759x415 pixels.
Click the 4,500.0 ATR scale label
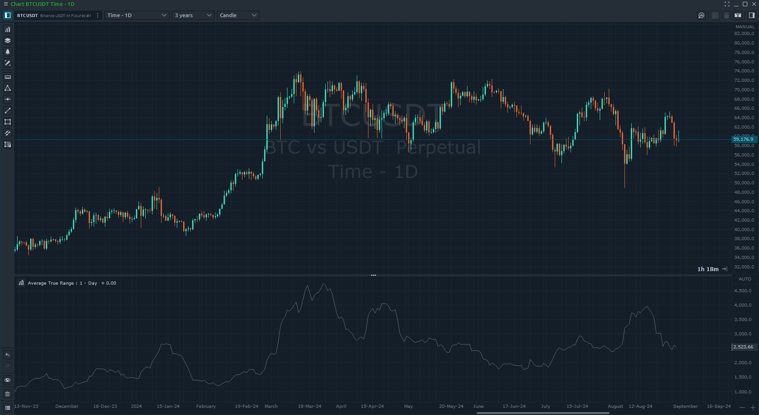pyautogui.click(x=743, y=291)
